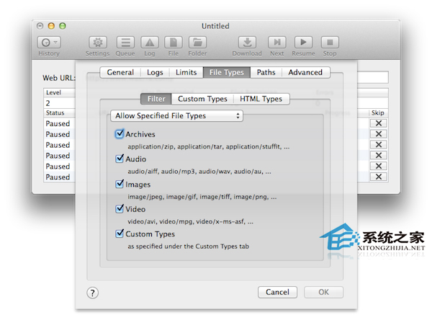The width and height of the screenshot is (432, 315).
Task: Open the Custom Types sub-tab
Action: [x=202, y=99]
